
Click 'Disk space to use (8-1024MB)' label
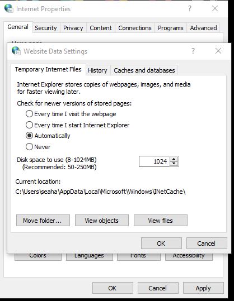coord(57,160)
